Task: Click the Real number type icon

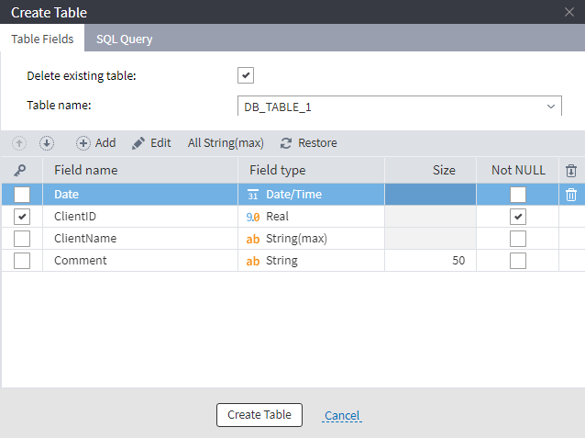Action: (x=253, y=217)
